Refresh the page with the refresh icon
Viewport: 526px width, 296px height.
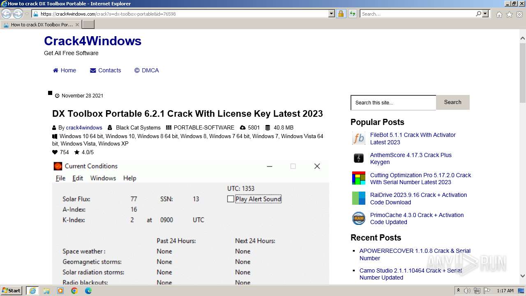tap(352, 14)
